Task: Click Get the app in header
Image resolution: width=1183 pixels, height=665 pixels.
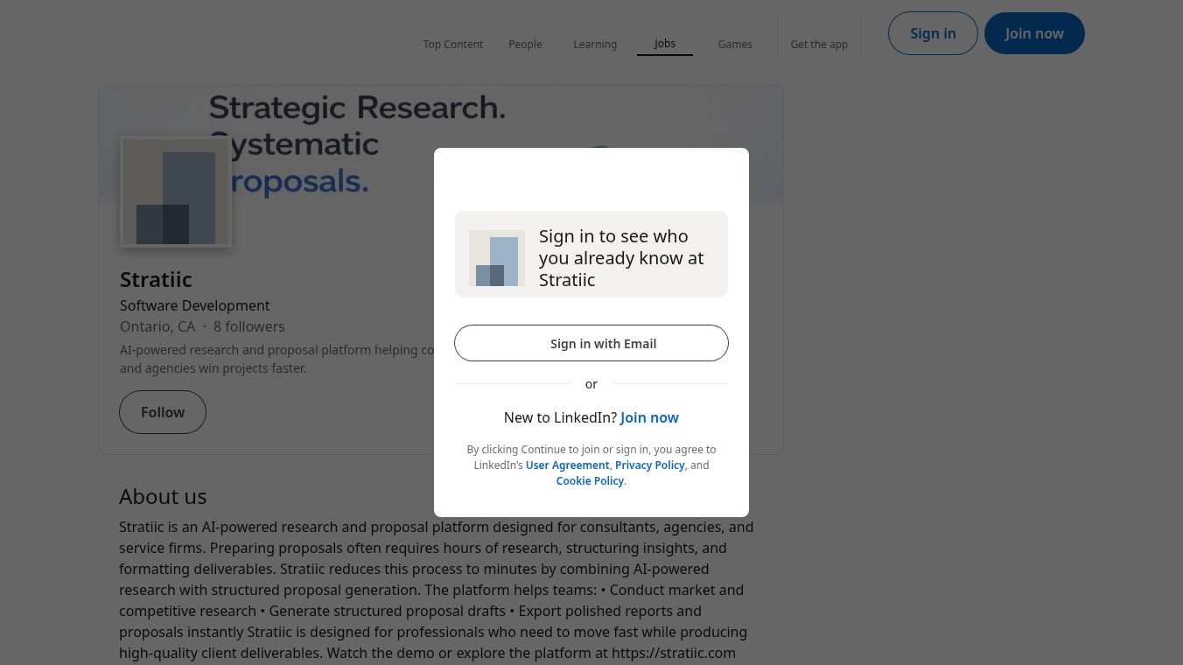Action: pyautogui.click(x=819, y=44)
